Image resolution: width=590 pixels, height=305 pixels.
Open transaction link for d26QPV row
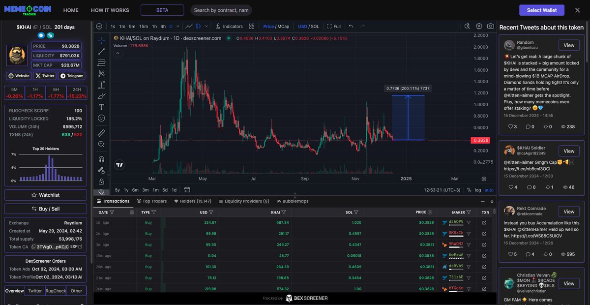coord(484,222)
